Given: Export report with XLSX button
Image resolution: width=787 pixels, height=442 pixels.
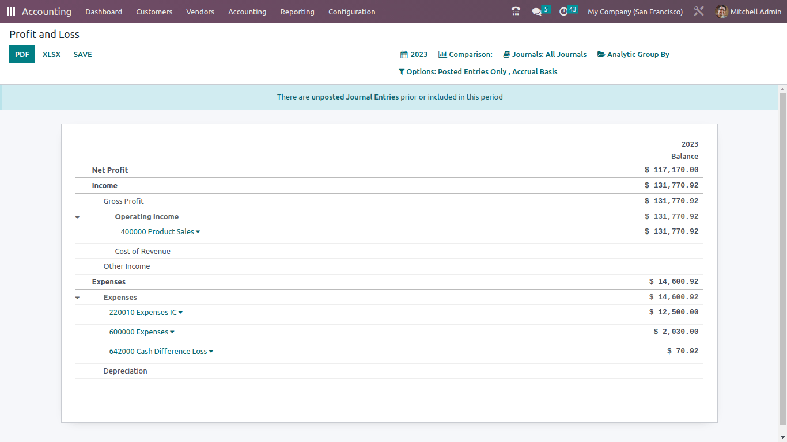Looking at the screenshot, I should click(x=51, y=55).
